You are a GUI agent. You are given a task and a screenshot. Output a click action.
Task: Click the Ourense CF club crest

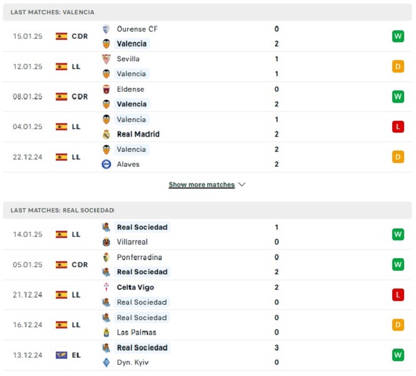(x=106, y=29)
